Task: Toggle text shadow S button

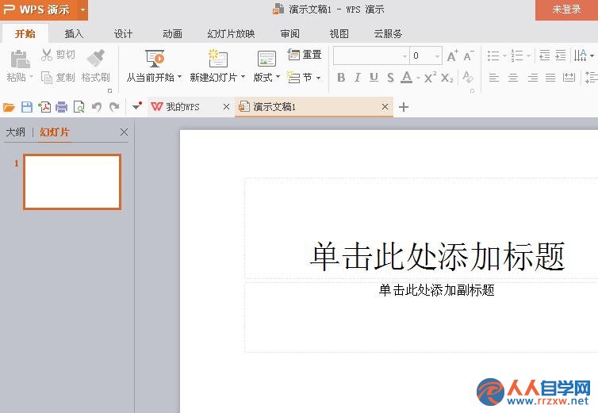Action: tap(390, 78)
